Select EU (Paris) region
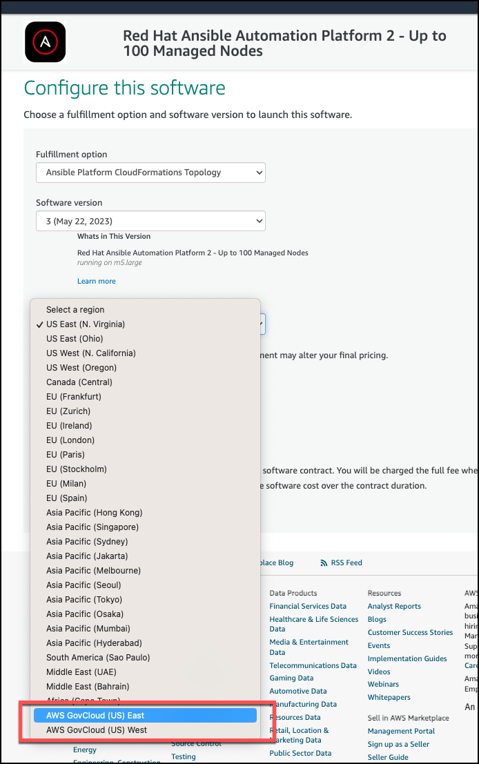The image size is (479, 764). point(145,455)
